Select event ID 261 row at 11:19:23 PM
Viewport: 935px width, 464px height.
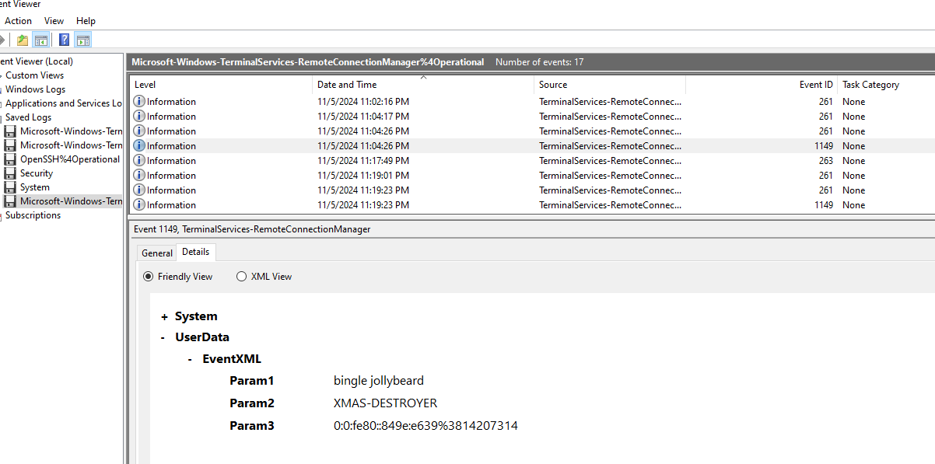coord(532,190)
